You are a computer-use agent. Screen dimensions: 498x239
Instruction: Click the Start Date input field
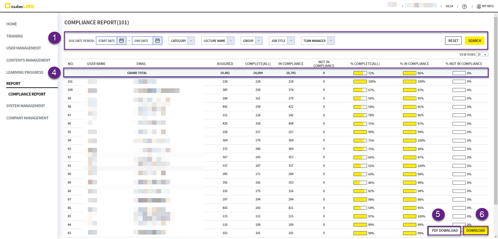[107, 41]
